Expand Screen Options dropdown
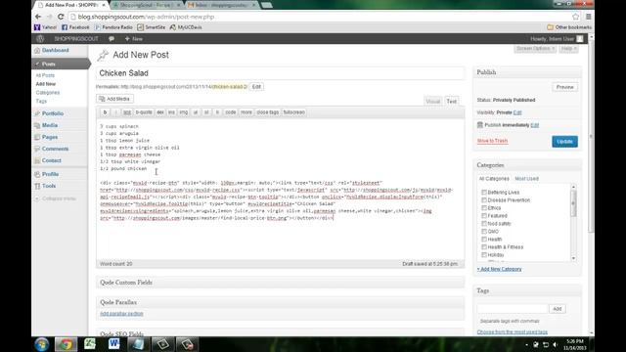The width and height of the screenshot is (626, 352). [535, 48]
